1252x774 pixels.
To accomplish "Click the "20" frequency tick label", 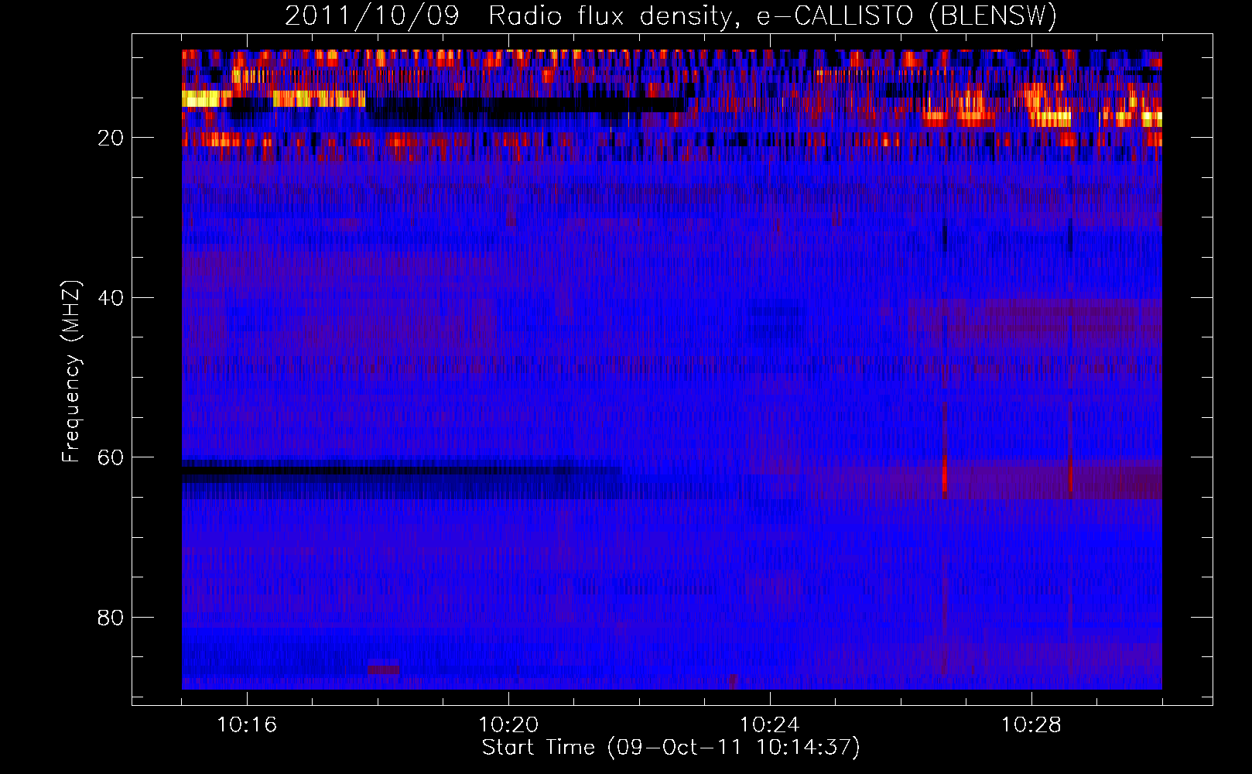I will [x=111, y=138].
